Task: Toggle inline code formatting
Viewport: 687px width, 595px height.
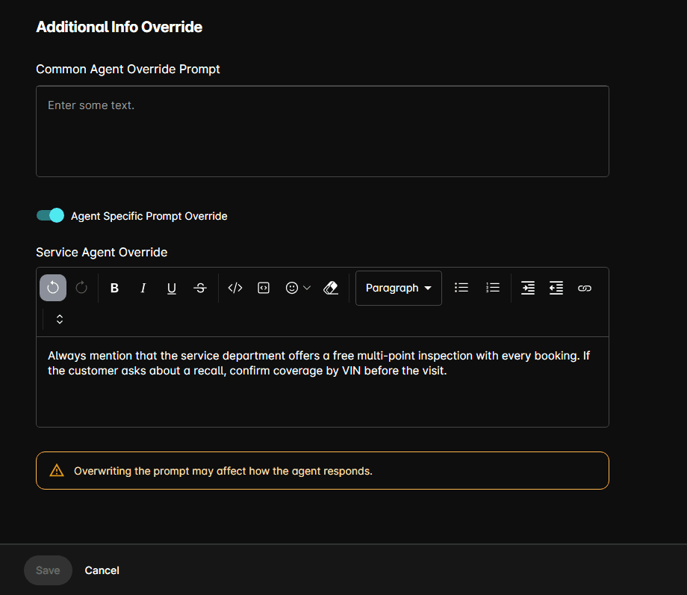Action: coord(235,288)
